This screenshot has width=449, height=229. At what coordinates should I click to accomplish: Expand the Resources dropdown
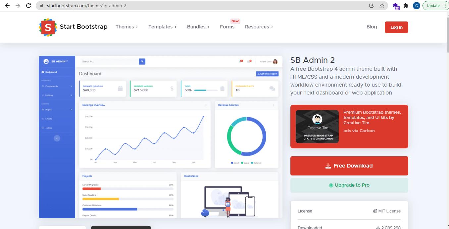click(x=259, y=27)
